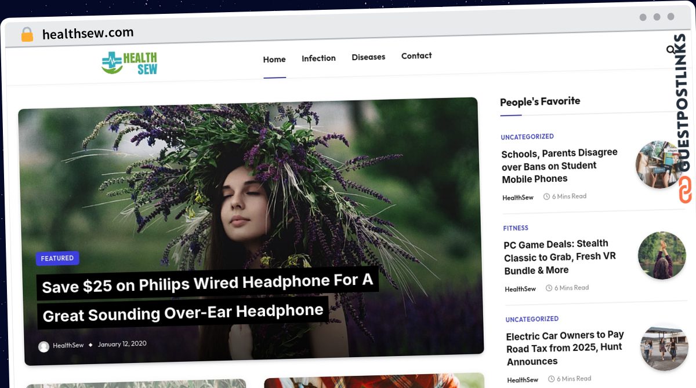Click the HealthSew author avatar under featured post
This screenshot has height=388, width=696.
[x=43, y=346]
